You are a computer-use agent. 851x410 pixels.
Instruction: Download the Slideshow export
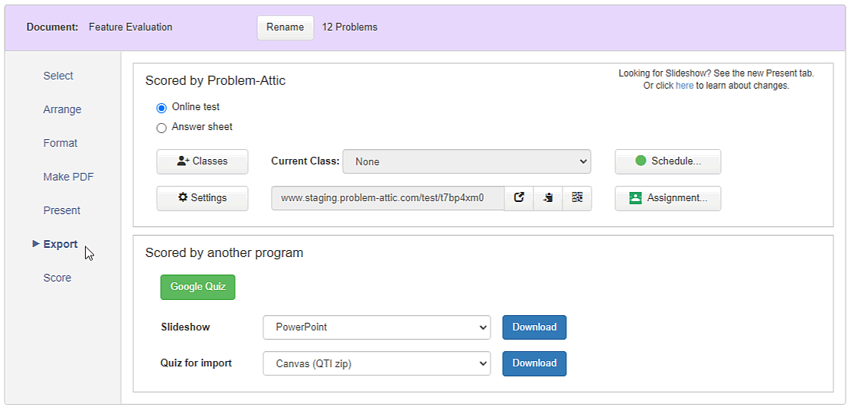click(x=535, y=327)
